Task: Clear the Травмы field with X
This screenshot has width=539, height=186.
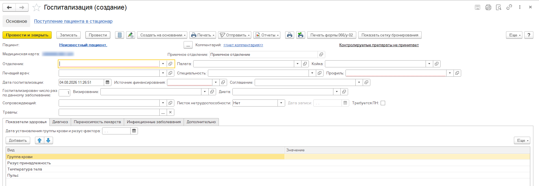Action: coord(170,112)
